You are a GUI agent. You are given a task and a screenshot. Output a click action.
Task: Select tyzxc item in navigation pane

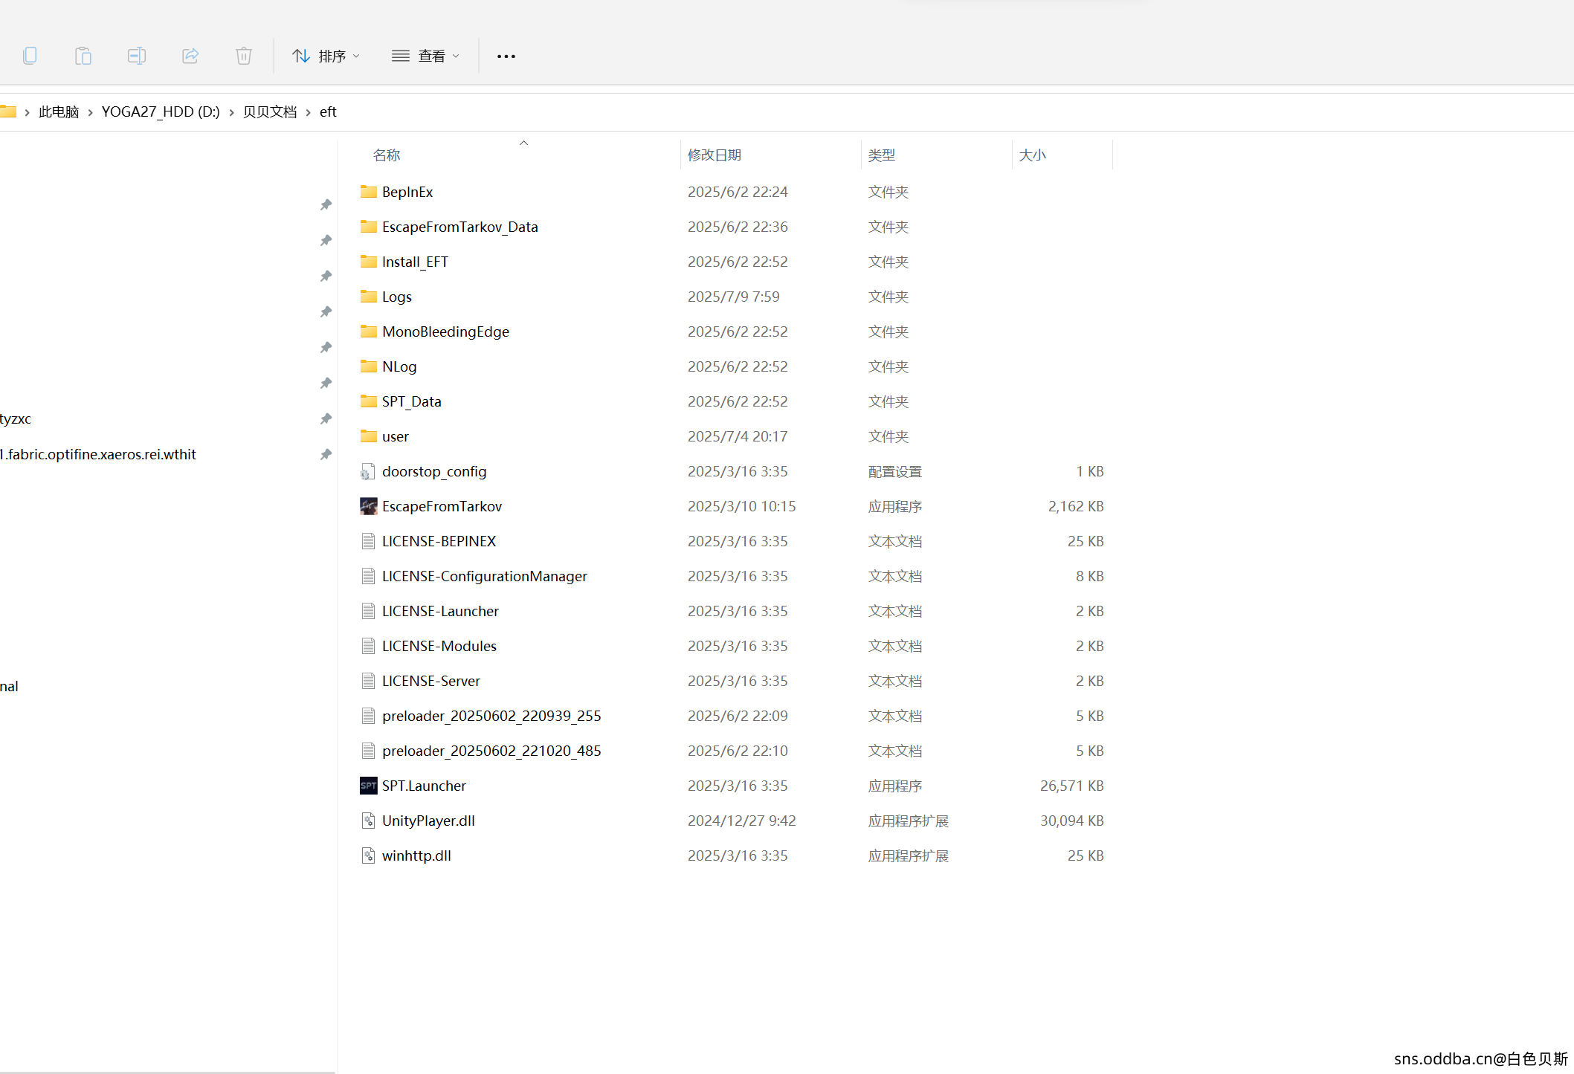click(16, 418)
